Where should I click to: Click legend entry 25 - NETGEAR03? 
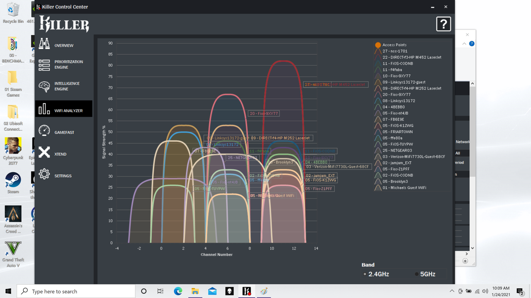click(x=397, y=151)
